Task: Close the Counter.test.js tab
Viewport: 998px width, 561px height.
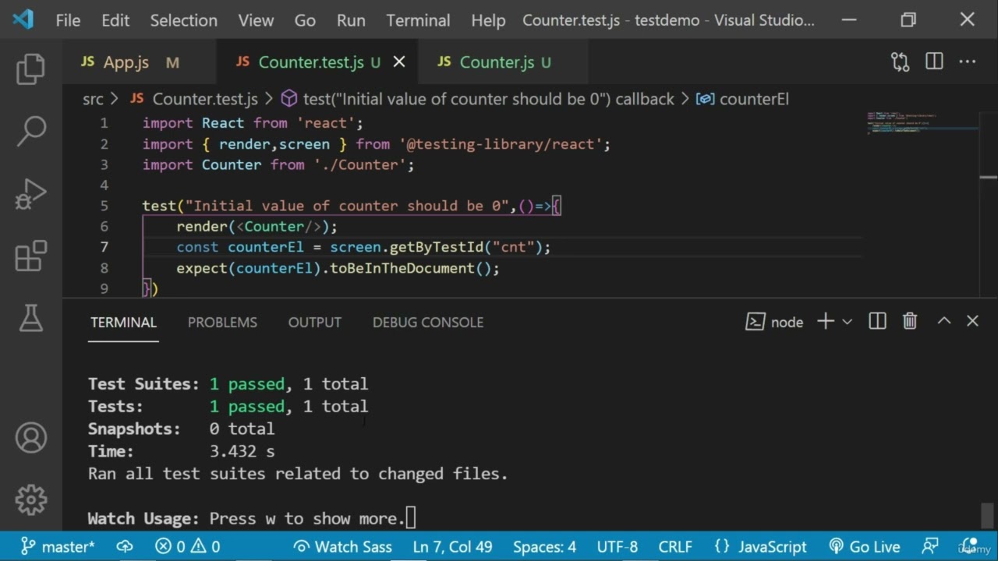Action: [399, 62]
